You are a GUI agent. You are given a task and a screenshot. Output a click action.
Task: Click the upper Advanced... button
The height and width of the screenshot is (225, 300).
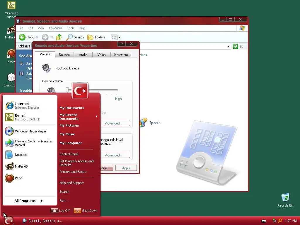click(x=115, y=123)
